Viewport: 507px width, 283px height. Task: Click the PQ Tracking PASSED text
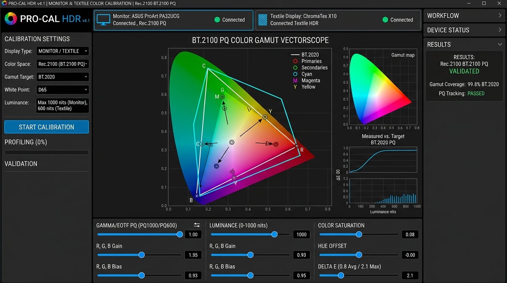(x=461, y=94)
